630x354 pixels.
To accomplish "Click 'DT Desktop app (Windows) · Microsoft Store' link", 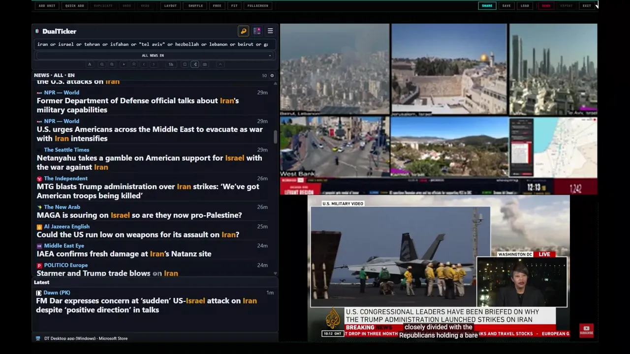I will (x=86, y=338).
